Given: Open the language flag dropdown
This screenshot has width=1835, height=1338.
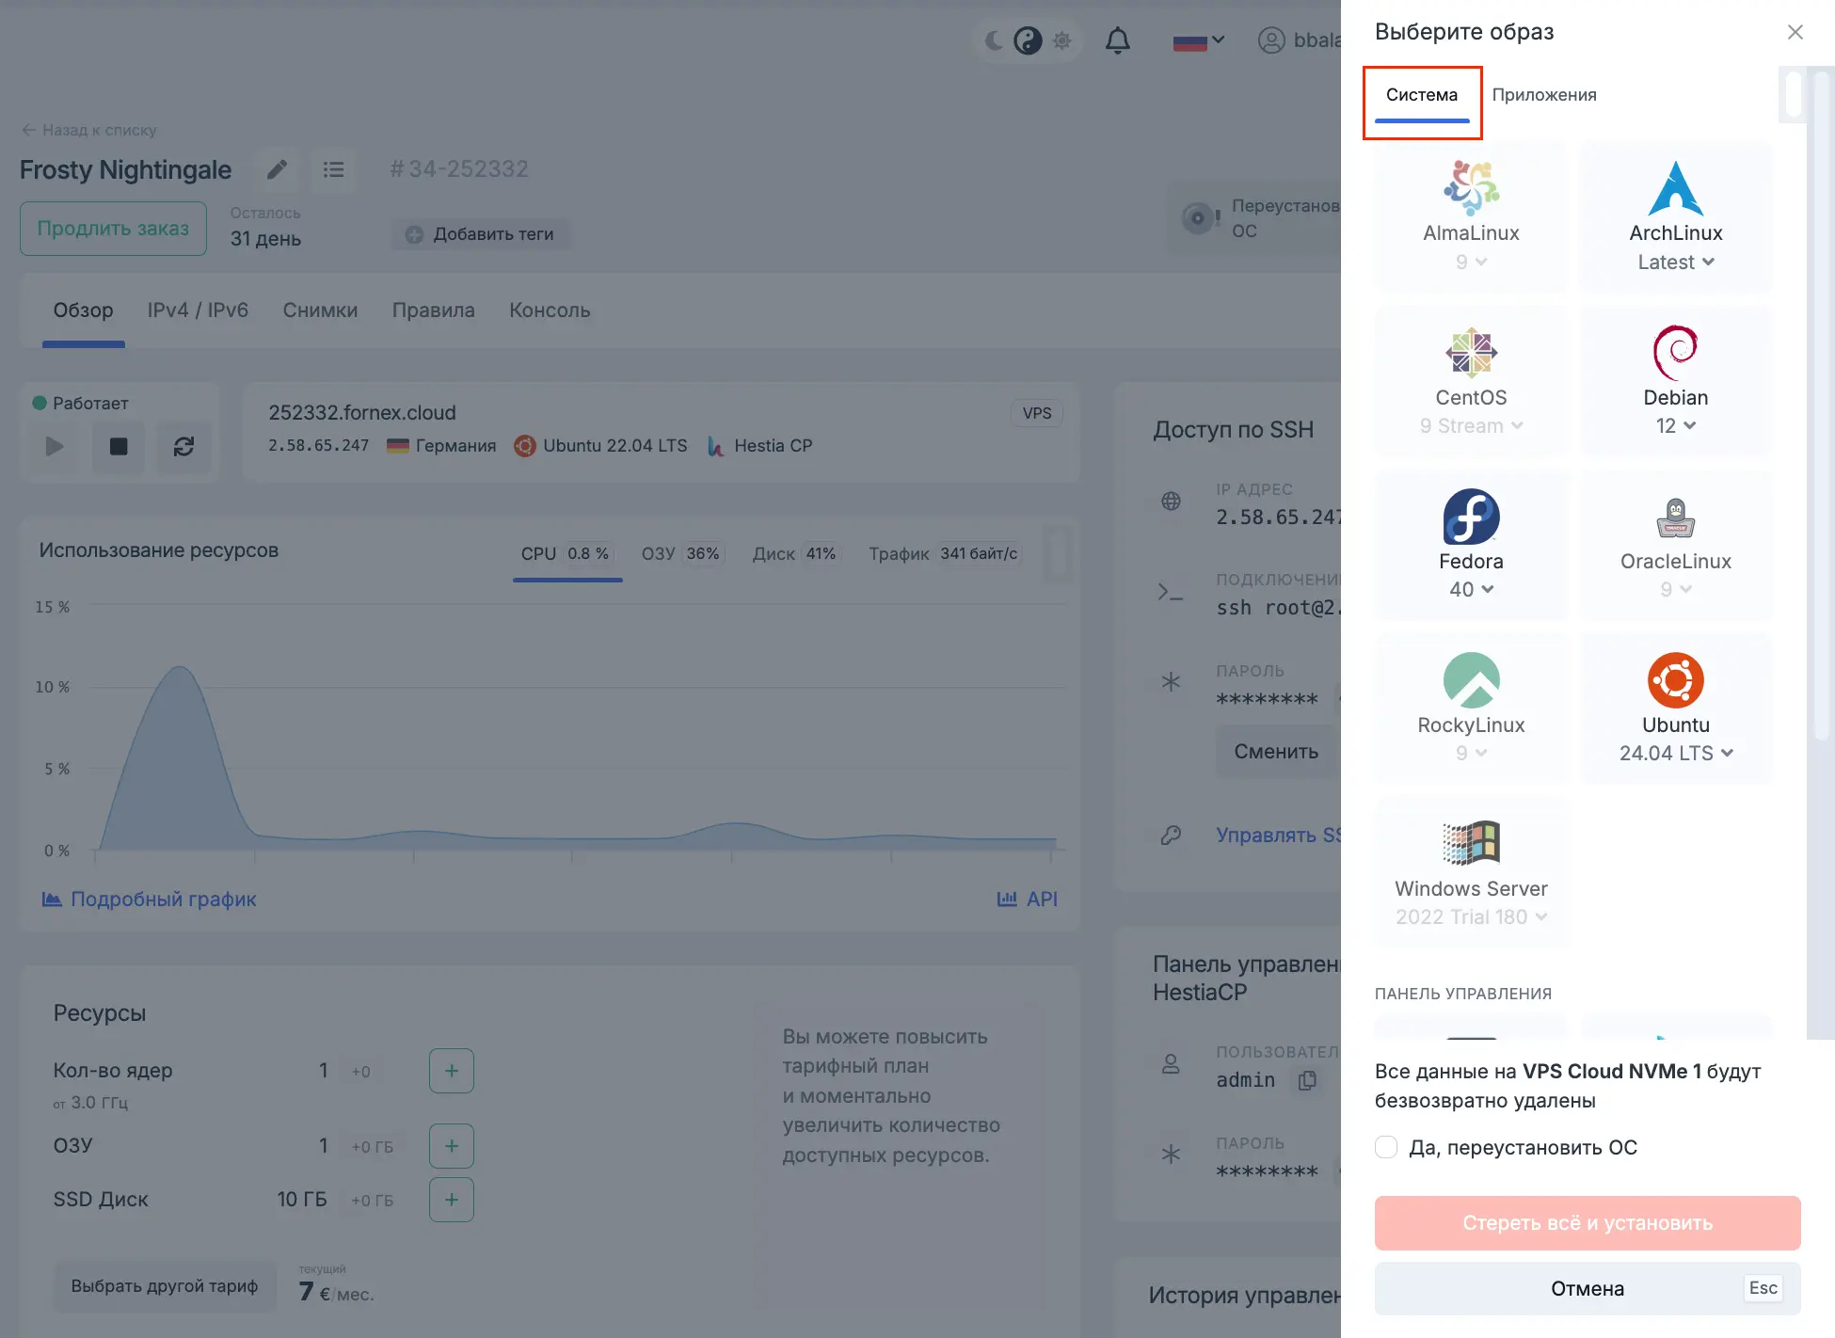Looking at the screenshot, I should point(1198,41).
